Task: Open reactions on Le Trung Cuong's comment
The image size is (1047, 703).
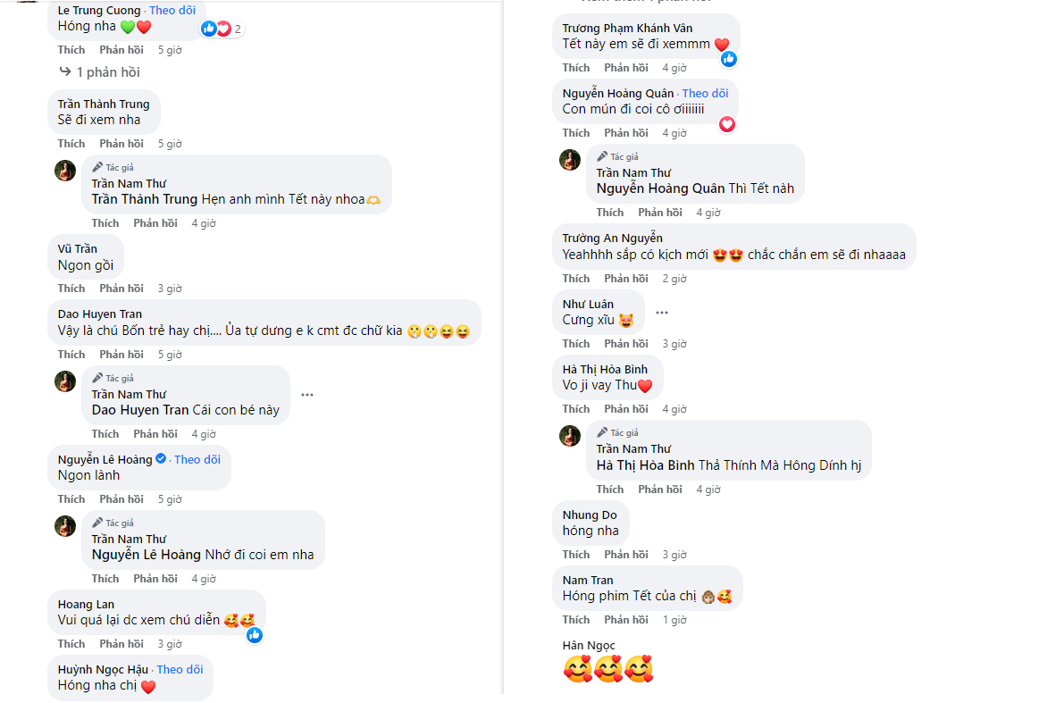Action: (222, 29)
